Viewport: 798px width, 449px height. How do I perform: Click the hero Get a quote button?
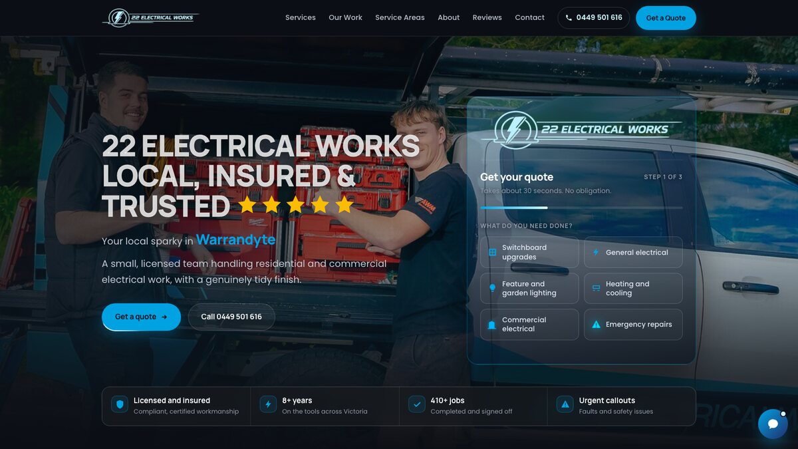(x=141, y=317)
